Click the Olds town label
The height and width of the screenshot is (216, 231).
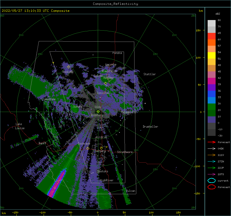coord(98,107)
